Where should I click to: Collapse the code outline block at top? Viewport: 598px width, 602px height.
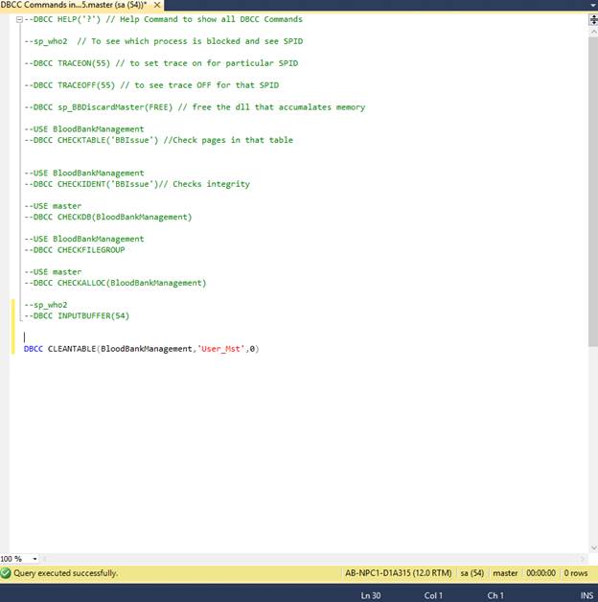[x=19, y=19]
